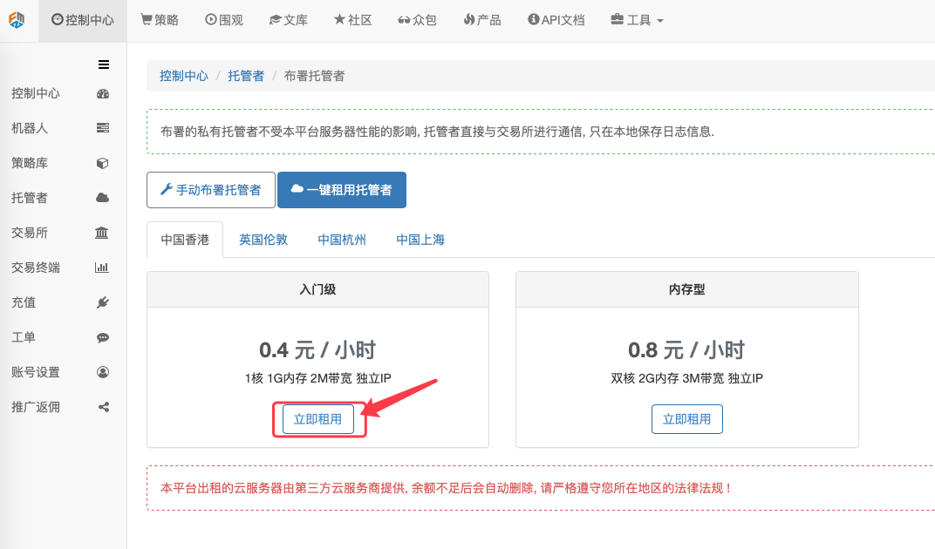The image size is (935, 549).
Task: Toggle the sidebar hamburger menu icon
Action: point(104,64)
